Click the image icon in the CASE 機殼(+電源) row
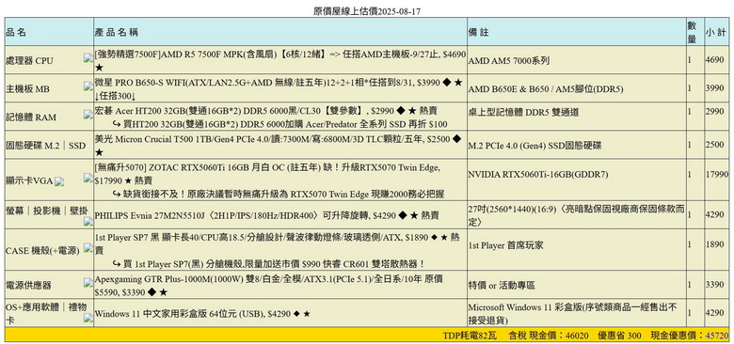Image resolution: width=734 pixels, height=344 pixels. [x=88, y=247]
